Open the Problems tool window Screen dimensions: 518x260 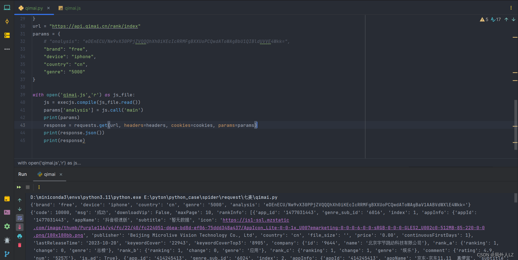click(7, 240)
